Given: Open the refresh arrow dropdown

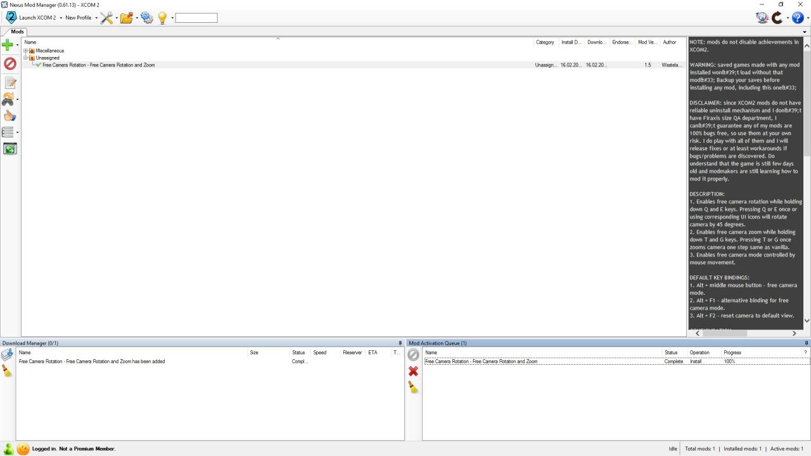Looking at the screenshot, I should [788, 18].
